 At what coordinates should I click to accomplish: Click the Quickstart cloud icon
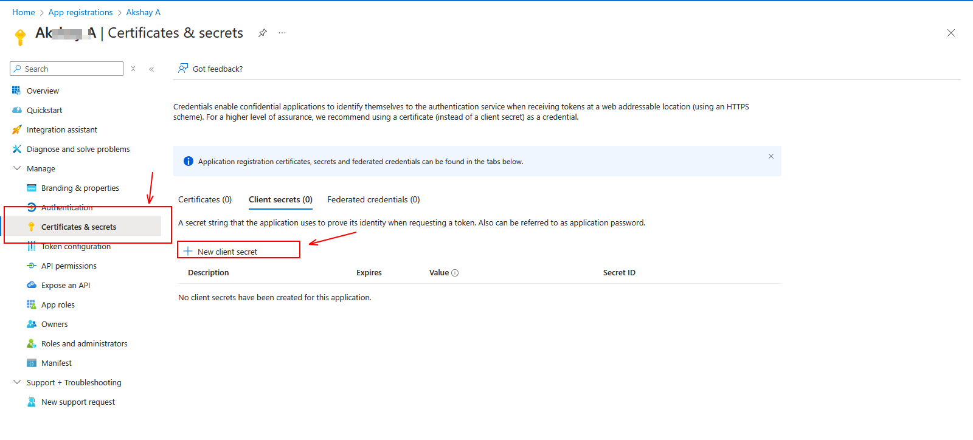pos(16,110)
